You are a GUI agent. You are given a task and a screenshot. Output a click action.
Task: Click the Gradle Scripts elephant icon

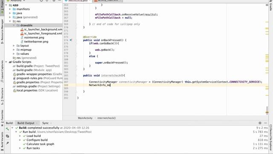(10, 62)
